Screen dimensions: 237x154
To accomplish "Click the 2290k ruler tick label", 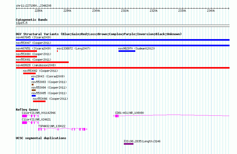I will click(x=67, y=11).
